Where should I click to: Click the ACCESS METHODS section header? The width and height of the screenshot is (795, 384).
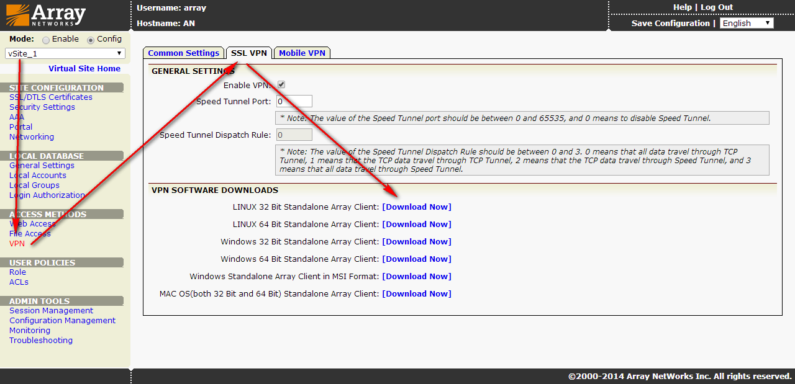[62, 214]
